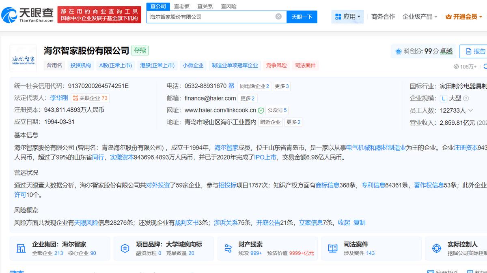
Task: Expand the 企业级产品 dropdown
Action: click(x=420, y=17)
